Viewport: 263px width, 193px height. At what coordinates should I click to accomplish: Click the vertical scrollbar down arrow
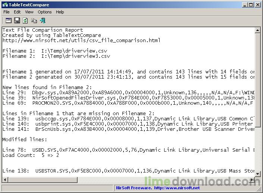click(257, 174)
